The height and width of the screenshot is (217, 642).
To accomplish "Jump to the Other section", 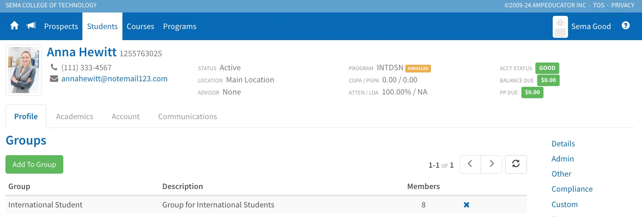I will (561, 174).
